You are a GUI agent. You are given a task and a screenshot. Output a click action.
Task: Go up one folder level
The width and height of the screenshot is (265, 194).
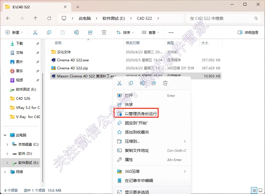pos(35,18)
